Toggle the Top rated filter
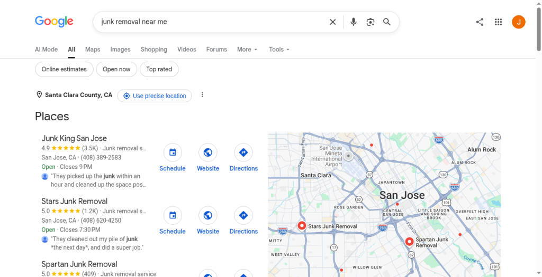542x277 pixels. [159, 69]
